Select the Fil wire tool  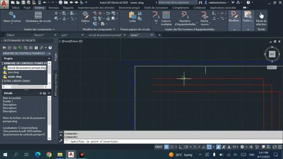coord(156,18)
